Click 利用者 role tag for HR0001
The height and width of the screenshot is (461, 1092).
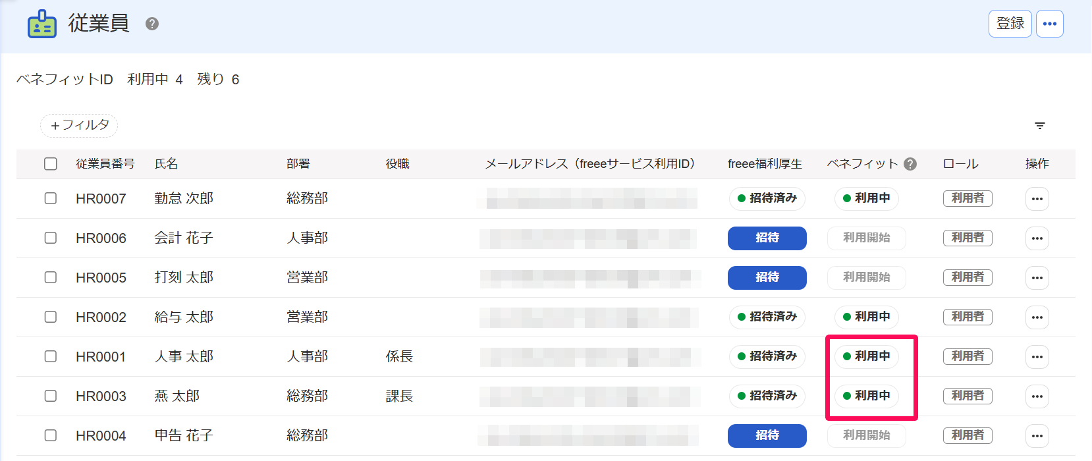coord(968,356)
